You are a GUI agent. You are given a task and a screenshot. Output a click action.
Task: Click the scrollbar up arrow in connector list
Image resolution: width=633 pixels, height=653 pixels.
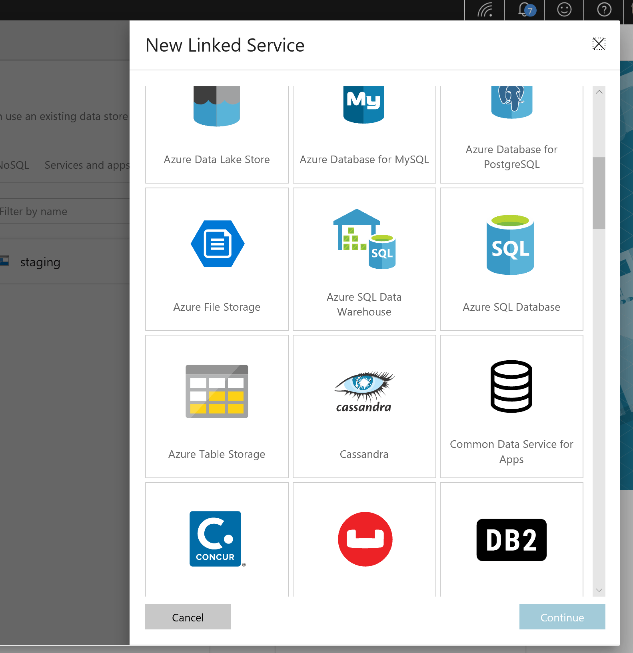click(599, 92)
